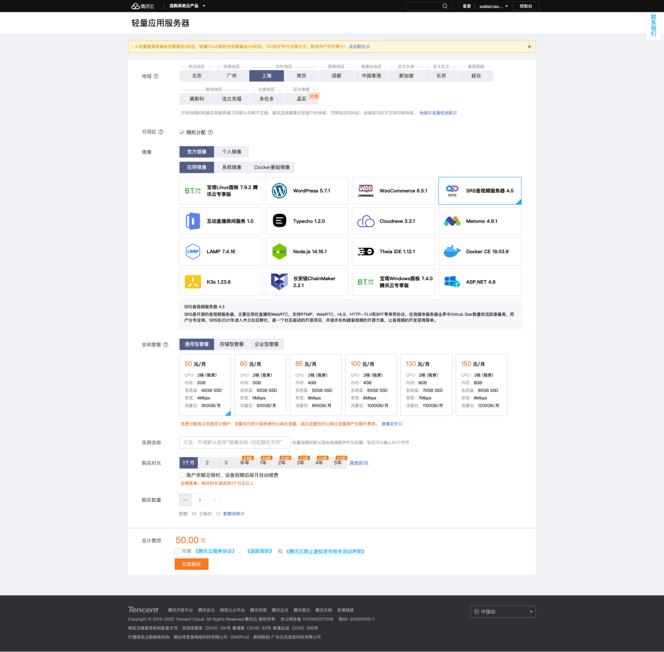Viewport: 664px width, 652px height.
Task: Choose the enterprise package tab
Action: point(266,344)
